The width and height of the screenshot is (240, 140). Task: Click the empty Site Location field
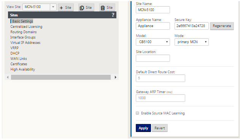tap(153, 58)
